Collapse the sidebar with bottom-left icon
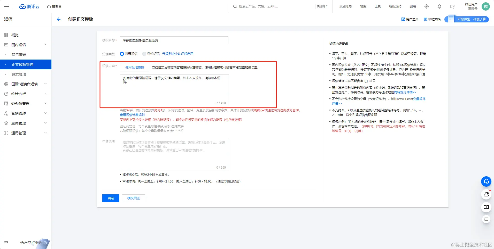The width and height of the screenshot is (494, 249). coord(6,243)
